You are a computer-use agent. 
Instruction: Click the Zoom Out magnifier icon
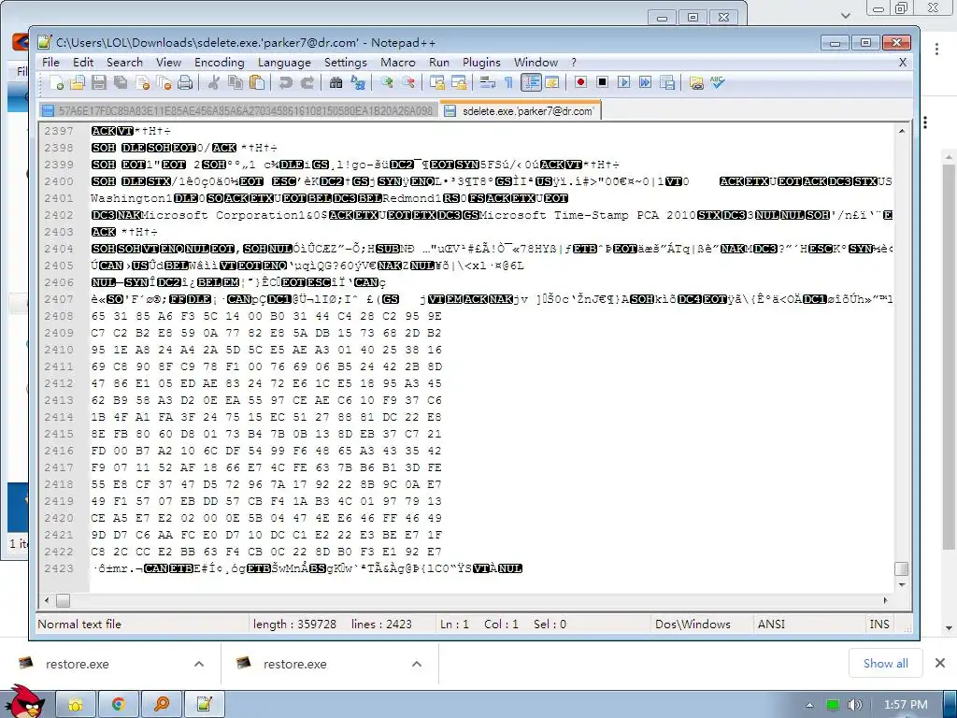(407, 82)
